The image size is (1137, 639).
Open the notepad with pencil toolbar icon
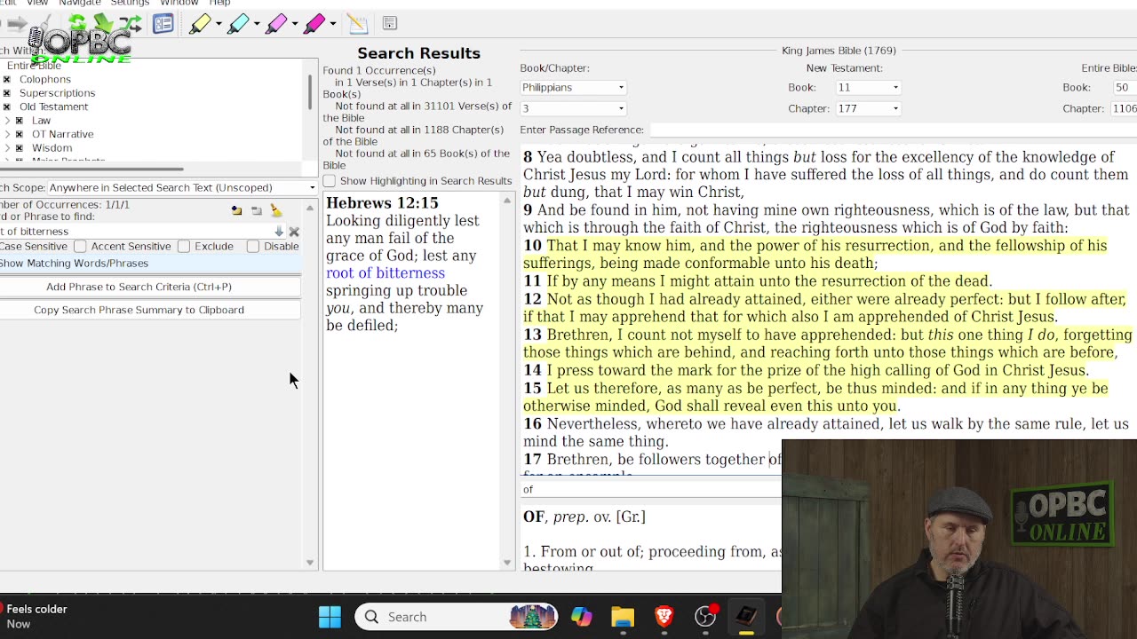357,23
